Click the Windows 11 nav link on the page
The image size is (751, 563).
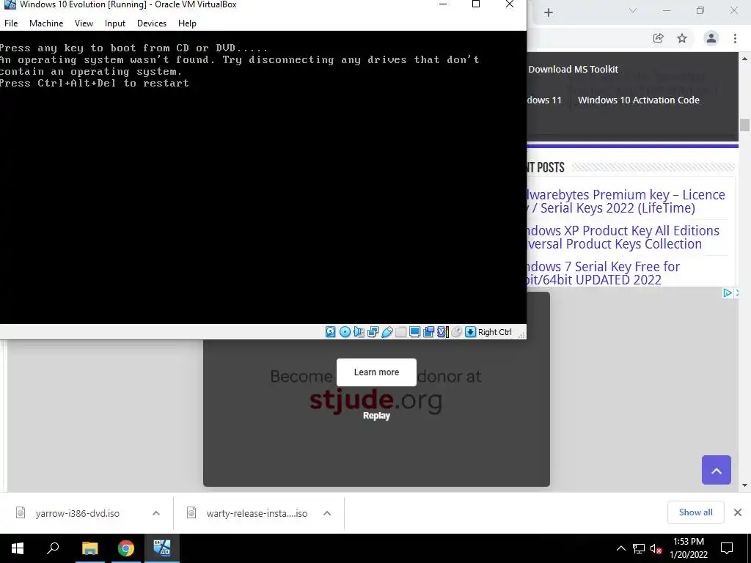pos(544,100)
